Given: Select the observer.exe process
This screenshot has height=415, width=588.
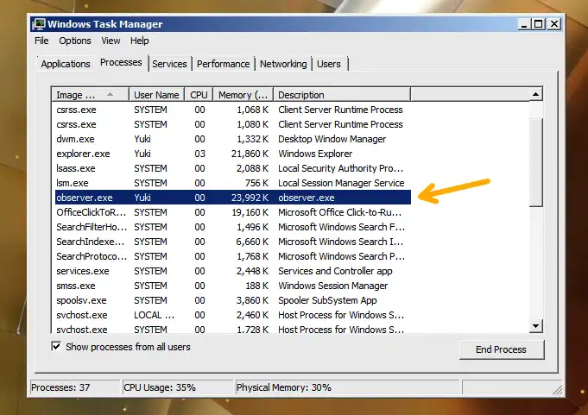Looking at the screenshot, I should pyautogui.click(x=233, y=198).
